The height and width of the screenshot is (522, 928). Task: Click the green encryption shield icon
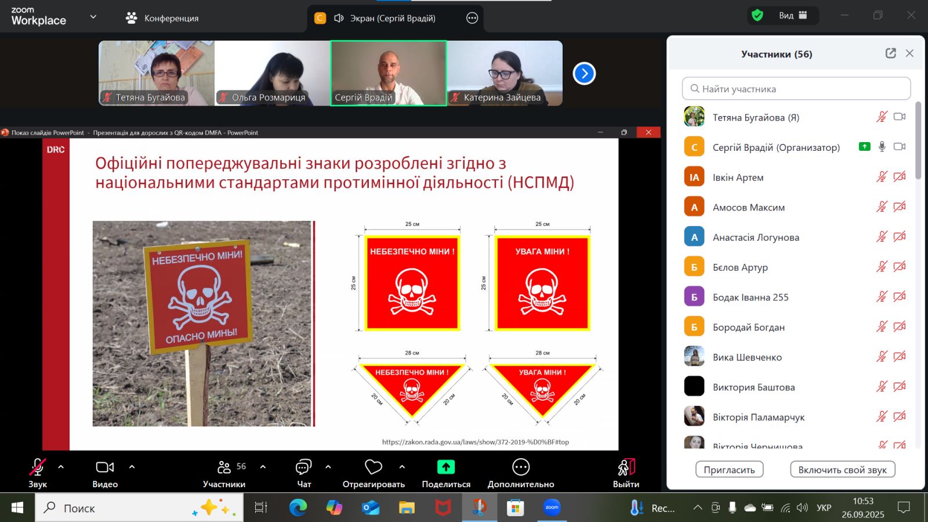tap(757, 16)
